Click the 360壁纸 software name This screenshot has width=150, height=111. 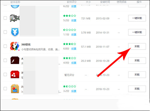pos(26,44)
